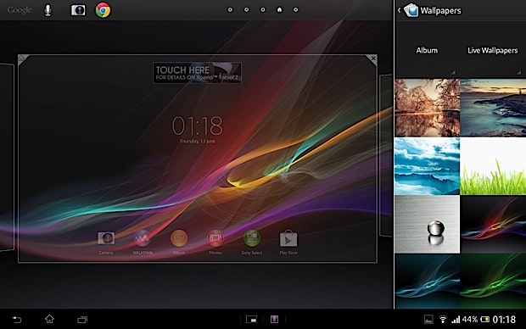Open the purple small app shortcut
This screenshot has width=526, height=329.
tap(274, 320)
